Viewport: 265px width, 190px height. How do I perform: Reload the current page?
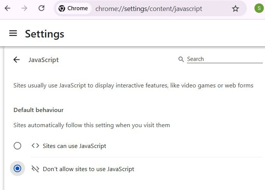pyautogui.click(x=42, y=8)
